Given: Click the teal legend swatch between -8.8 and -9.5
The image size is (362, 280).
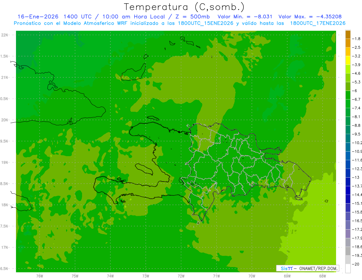Looking at the screenshot, I should (x=348, y=130).
